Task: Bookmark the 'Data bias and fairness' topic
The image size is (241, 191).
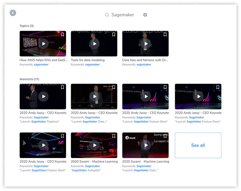Action: (165, 35)
